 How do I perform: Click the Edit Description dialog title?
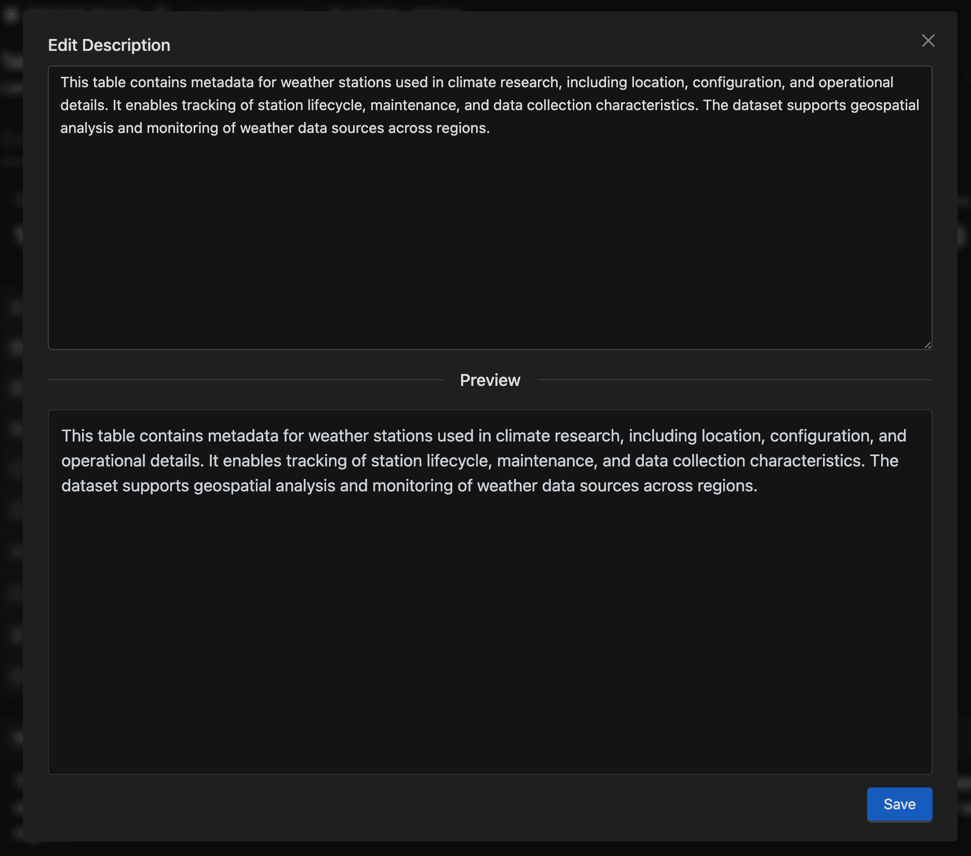109,45
